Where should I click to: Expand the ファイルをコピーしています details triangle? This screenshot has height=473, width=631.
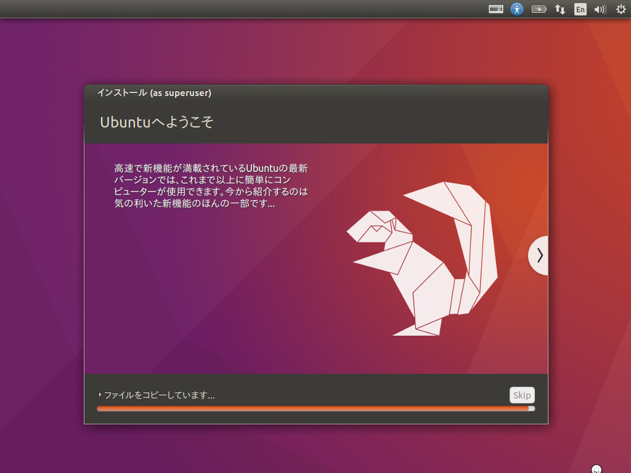click(x=100, y=395)
